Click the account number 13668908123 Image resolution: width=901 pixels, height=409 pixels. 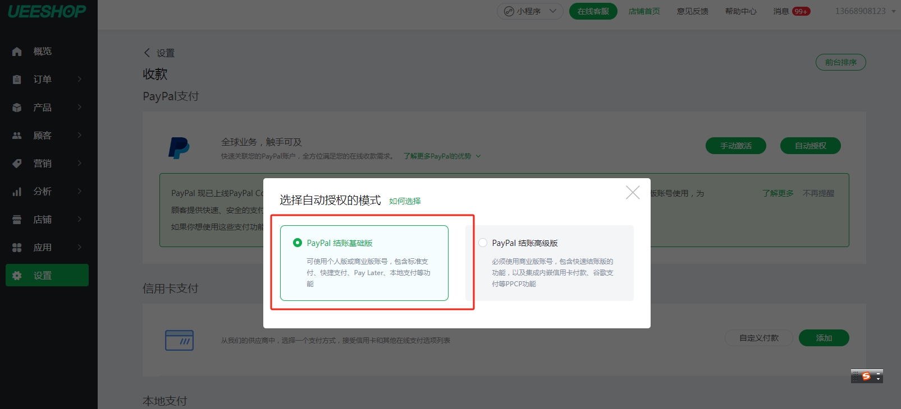[861, 11]
